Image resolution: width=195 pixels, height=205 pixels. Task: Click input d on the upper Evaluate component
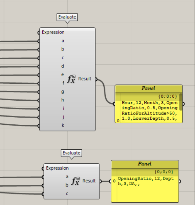63,66
